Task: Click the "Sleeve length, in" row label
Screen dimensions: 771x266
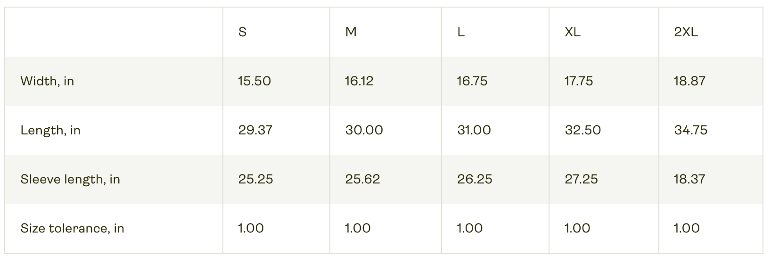Action: click(70, 179)
